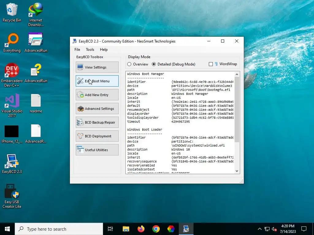Click the gear-plus icon on Add New Entry
This screenshot has height=235, width=314.
[80, 95]
